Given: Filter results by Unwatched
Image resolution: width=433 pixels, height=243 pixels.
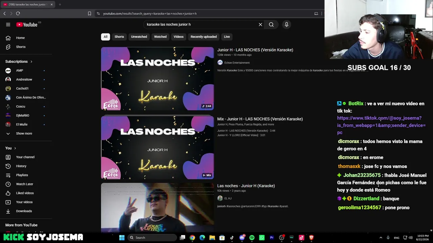Looking at the screenshot, I should coord(139,37).
